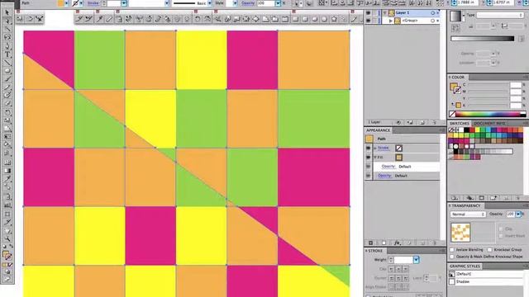The height and width of the screenshot is (297, 529).
Task: Select the Direct Selection tool
Action: click(7, 21)
